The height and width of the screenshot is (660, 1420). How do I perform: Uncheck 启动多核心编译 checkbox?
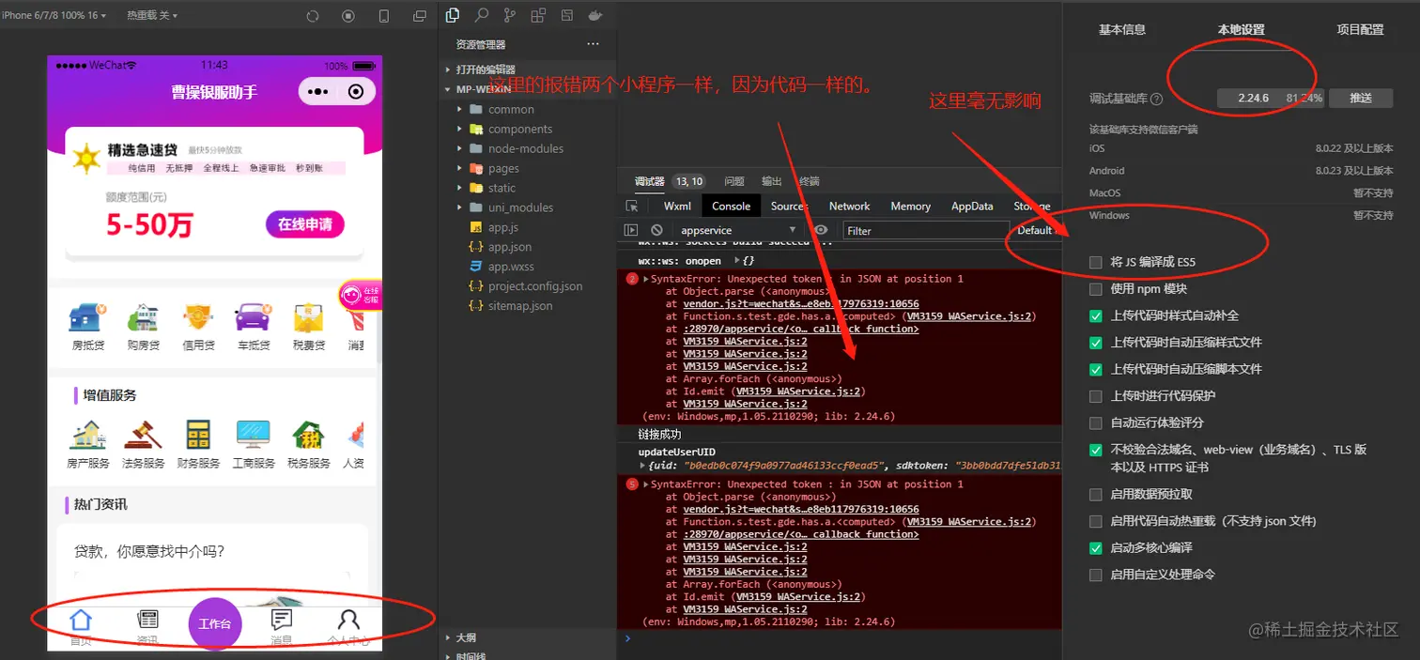coord(1095,548)
